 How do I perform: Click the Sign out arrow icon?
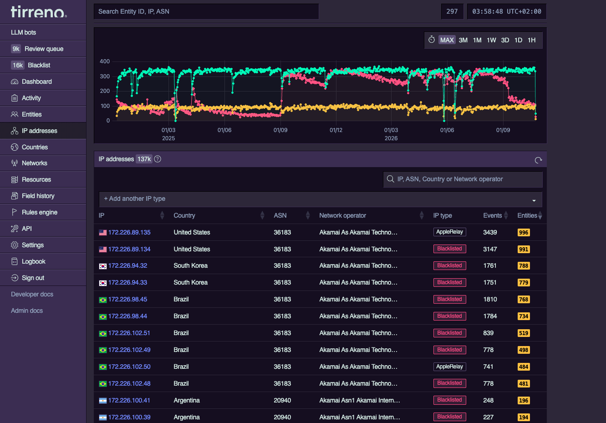pyautogui.click(x=15, y=278)
